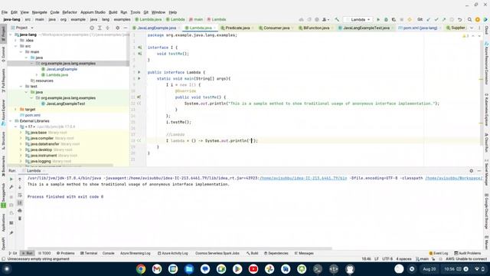The image size is (490, 276).
Task: Open Terminal tool window
Action: pos(89,253)
